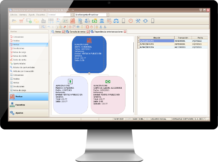Click the phone icon beside the scales
This screenshot has width=218, height=162.
[x=123, y=21]
